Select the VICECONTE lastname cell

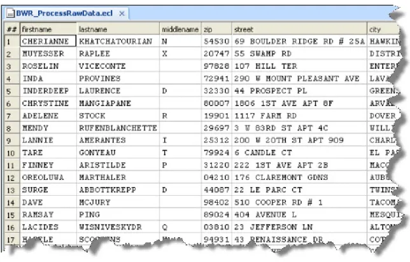(x=118, y=66)
